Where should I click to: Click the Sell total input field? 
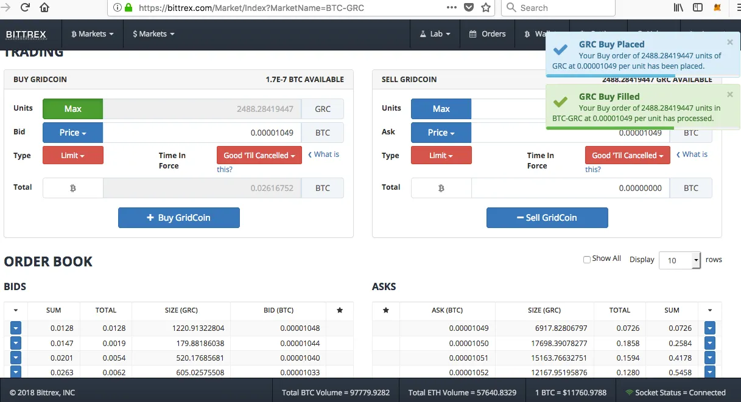571,188
